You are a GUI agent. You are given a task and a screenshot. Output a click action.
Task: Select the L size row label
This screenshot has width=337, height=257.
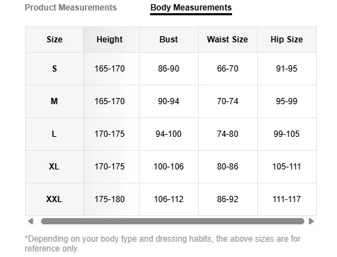[x=54, y=134]
